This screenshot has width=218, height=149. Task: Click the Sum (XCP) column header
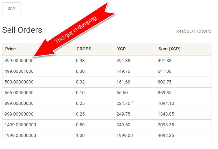pos(169,49)
